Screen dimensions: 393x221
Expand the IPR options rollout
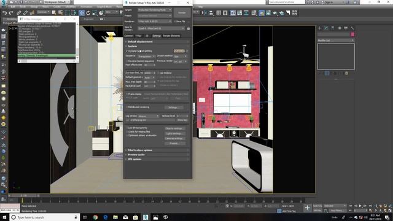pyautogui.click(x=157, y=159)
